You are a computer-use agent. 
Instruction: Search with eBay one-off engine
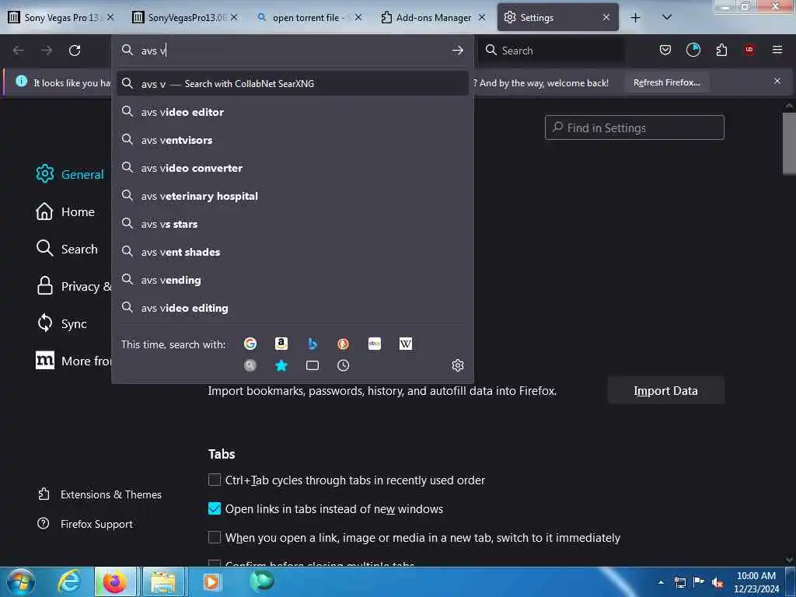tap(375, 344)
